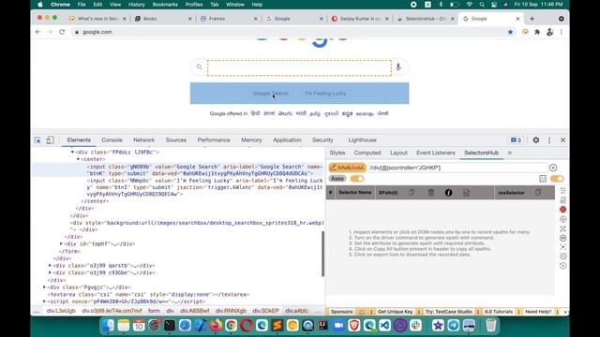Click the XPath selector input field

pos(457,168)
